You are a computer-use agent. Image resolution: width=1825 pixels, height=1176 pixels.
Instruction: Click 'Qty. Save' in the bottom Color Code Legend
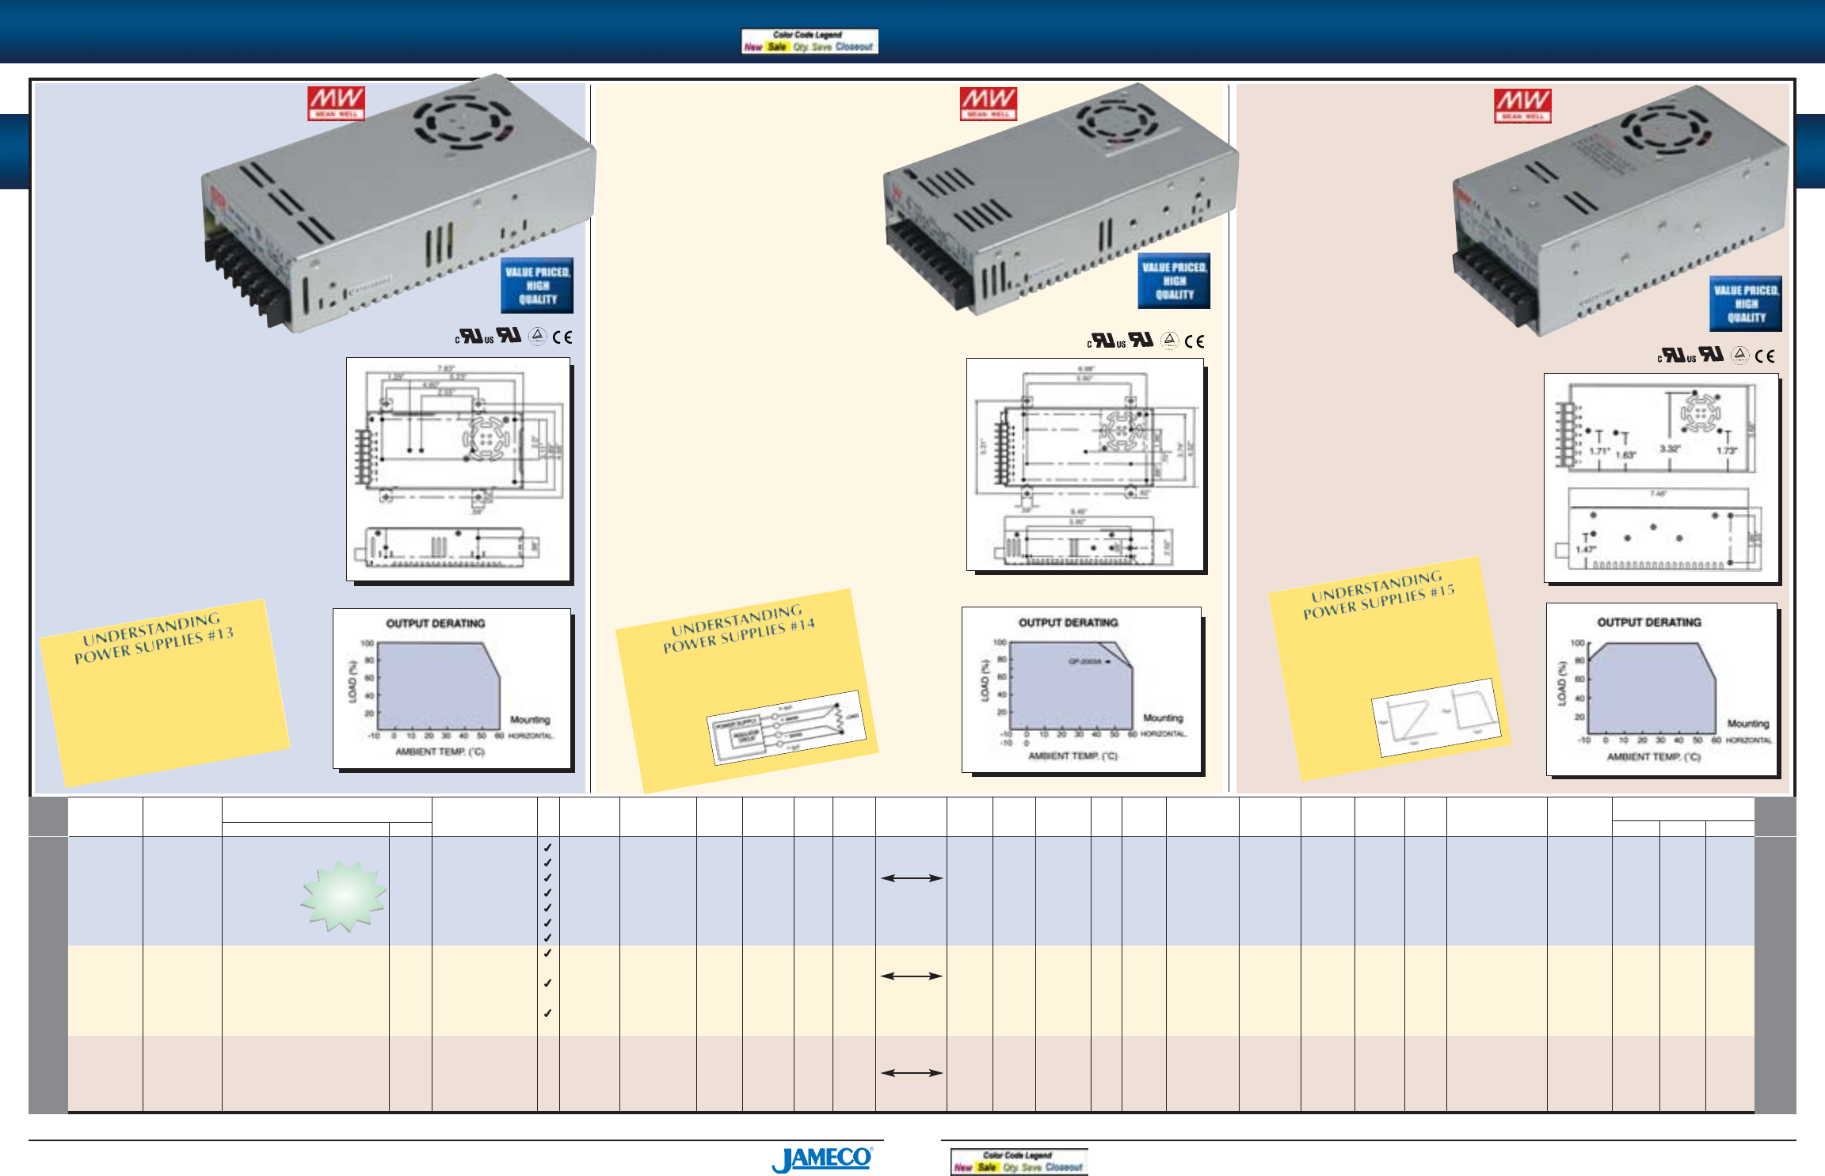pyautogui.click(x=1022, y=1168)
